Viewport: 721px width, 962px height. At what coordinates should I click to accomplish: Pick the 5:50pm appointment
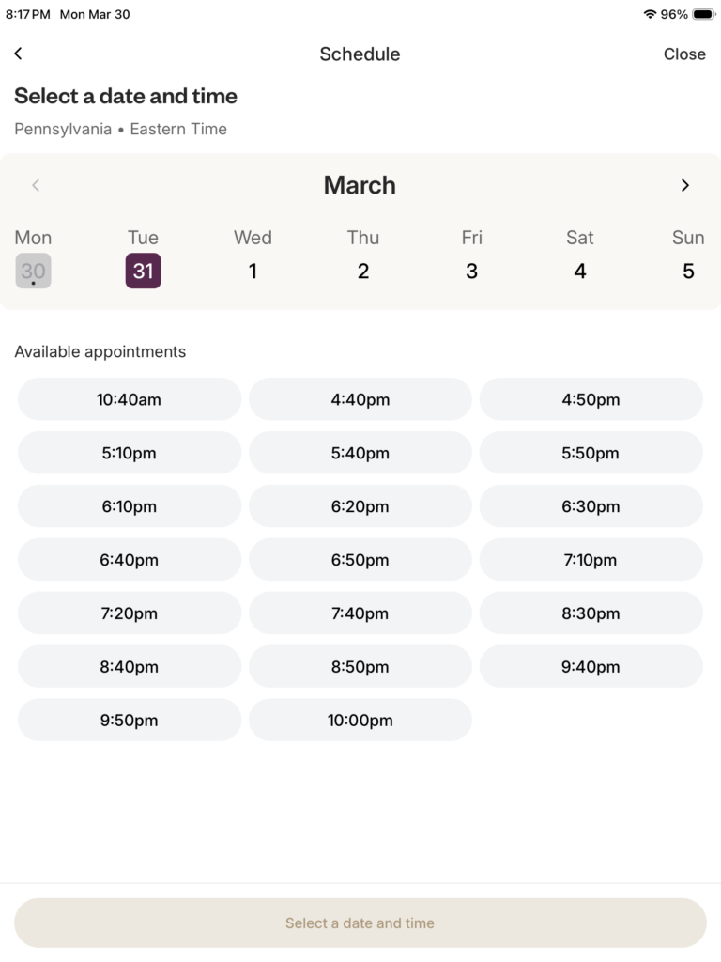[591, 453]
